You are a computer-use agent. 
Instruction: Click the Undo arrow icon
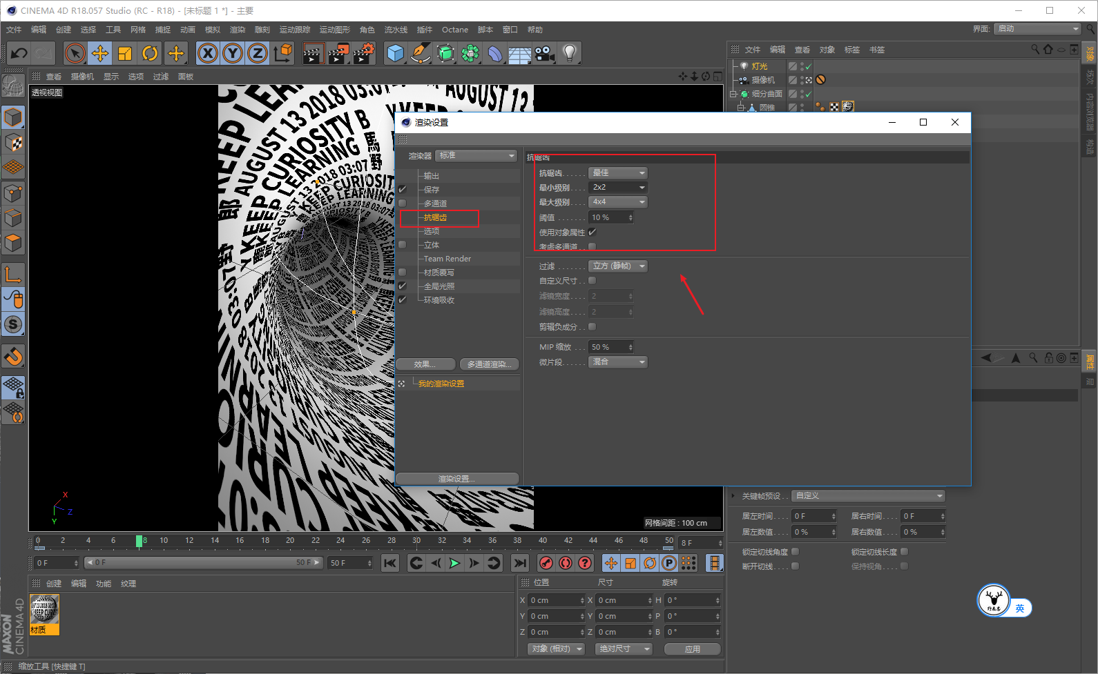pos(19,53)
